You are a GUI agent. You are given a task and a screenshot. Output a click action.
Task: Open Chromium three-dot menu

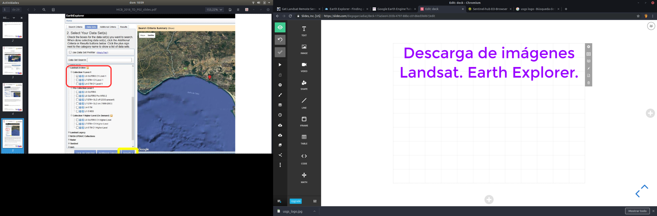(653, 16)
